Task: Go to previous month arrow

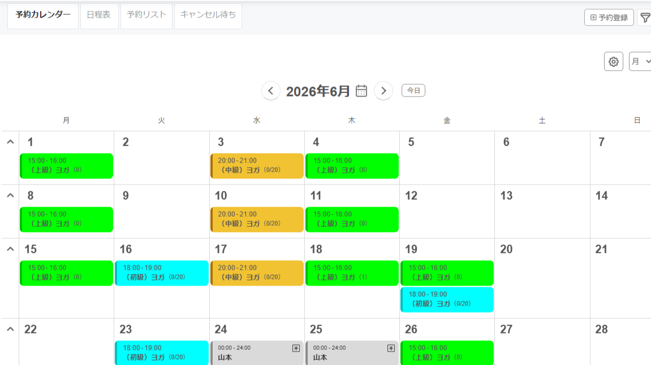Action: click(271, 91)
